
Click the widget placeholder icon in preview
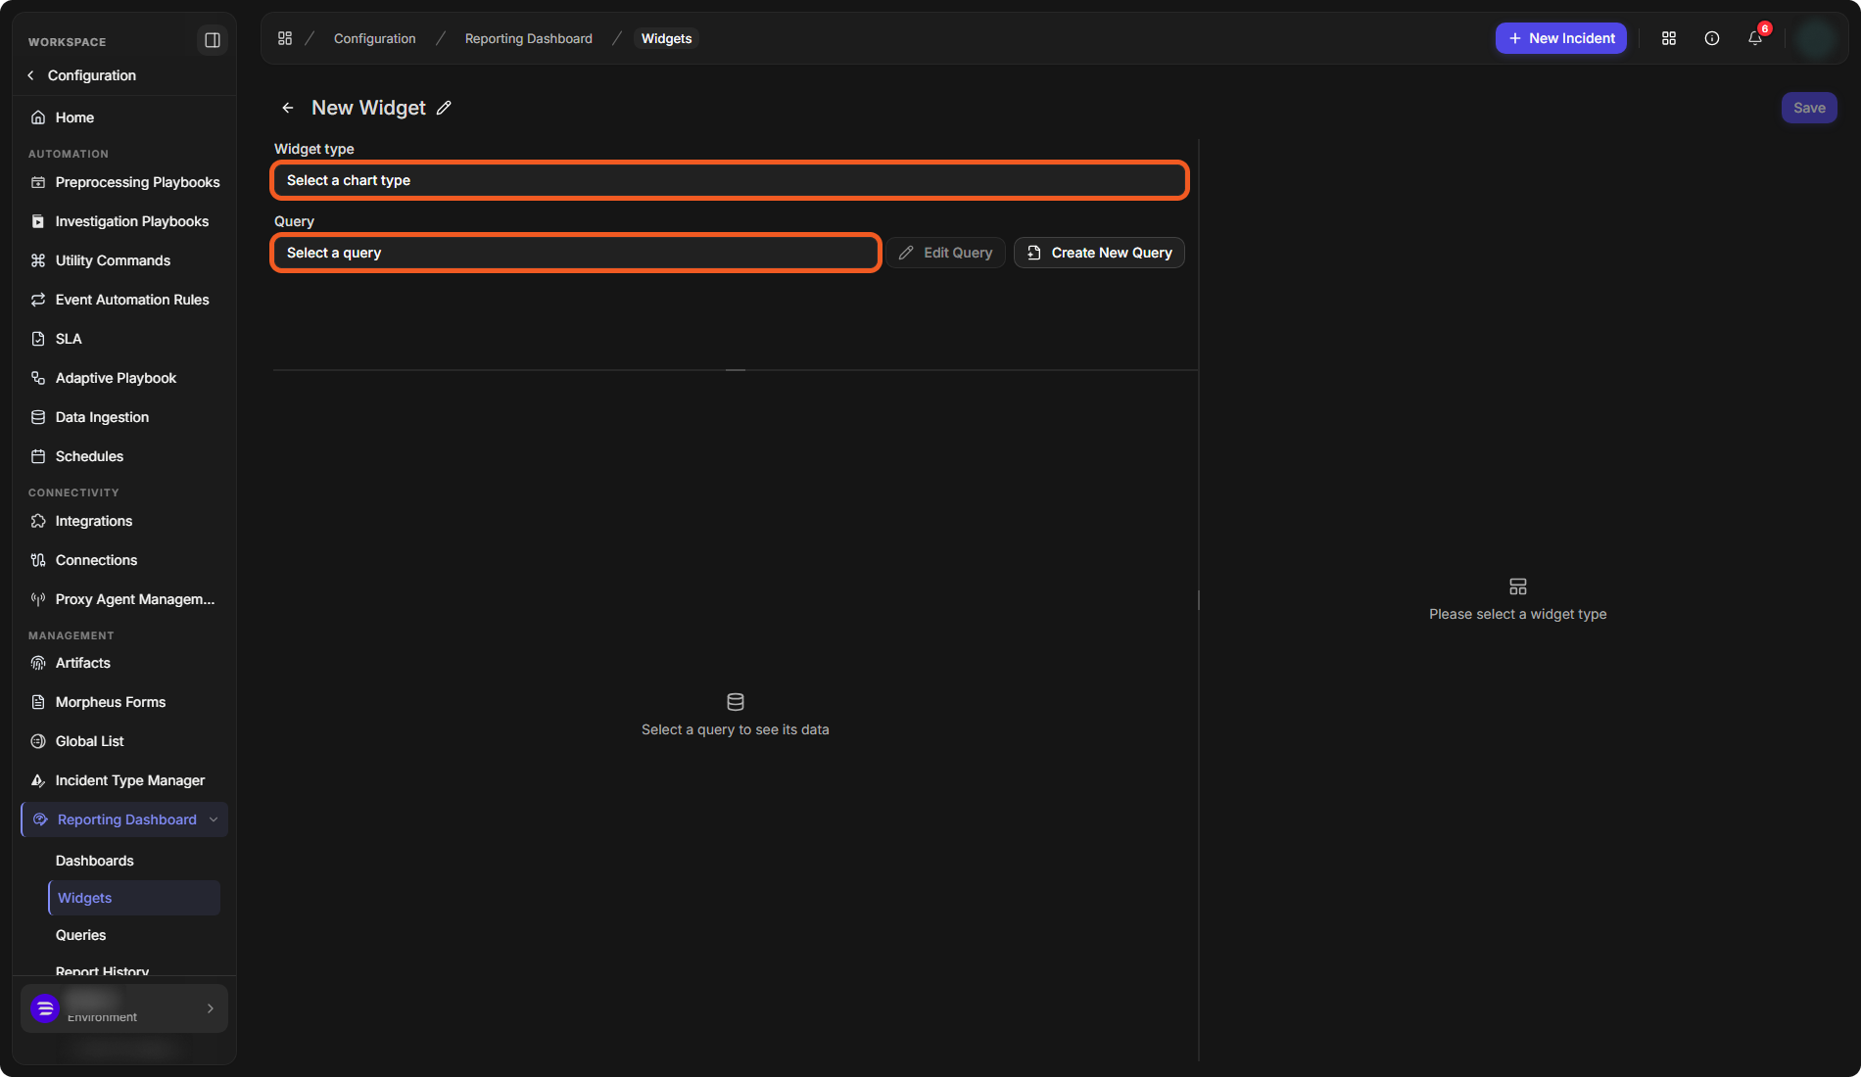[1518, 586]
